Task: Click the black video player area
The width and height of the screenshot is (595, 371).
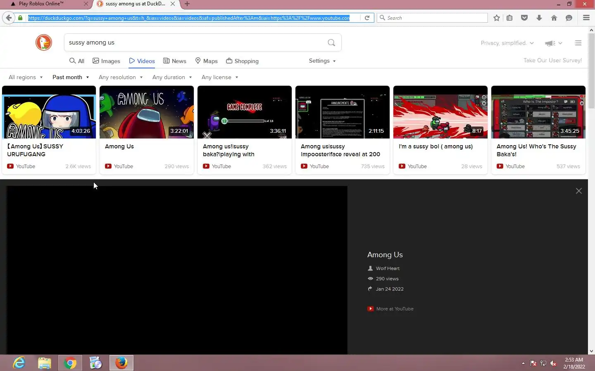Action: (x=177, y=270)
